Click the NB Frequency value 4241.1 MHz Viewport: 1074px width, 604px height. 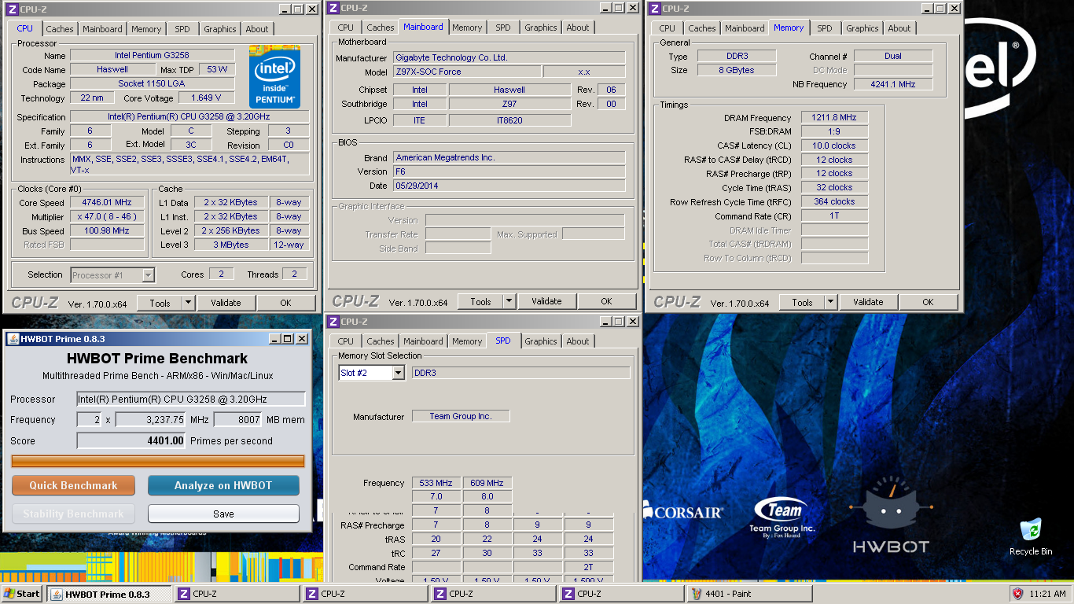pos(893,84)
